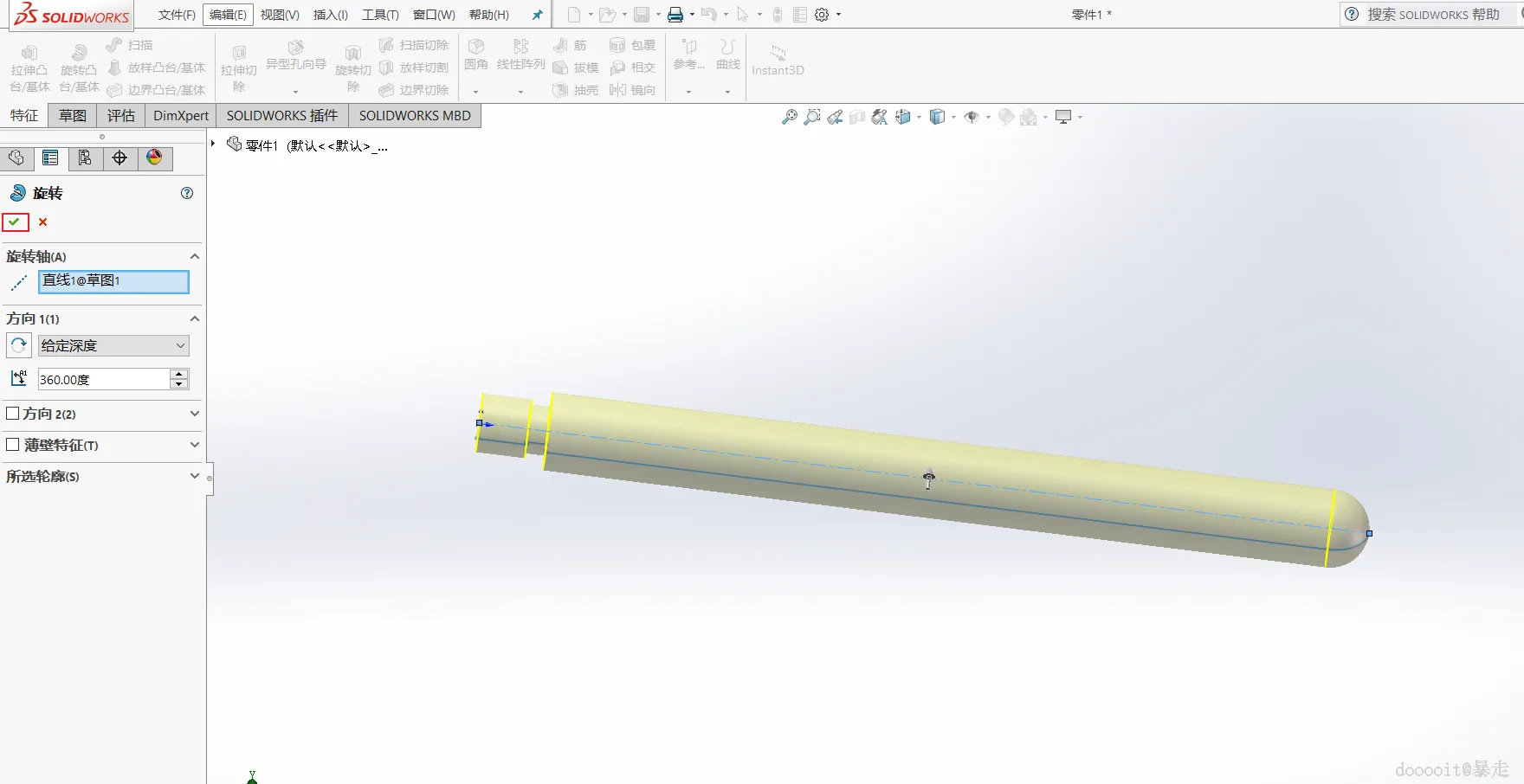Click the Rebuild traffic light icon
This screenshot has width=1524, height=784.
point(778,15)
